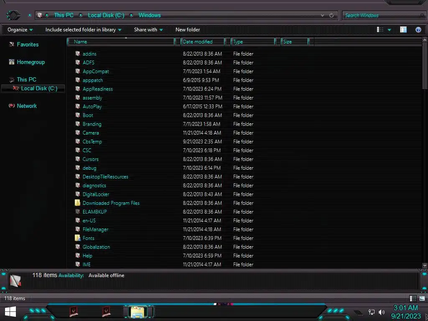The image size is (428, 321).
Task: Open the first pinned red taskbar app
Action: [x=74, y=311]
